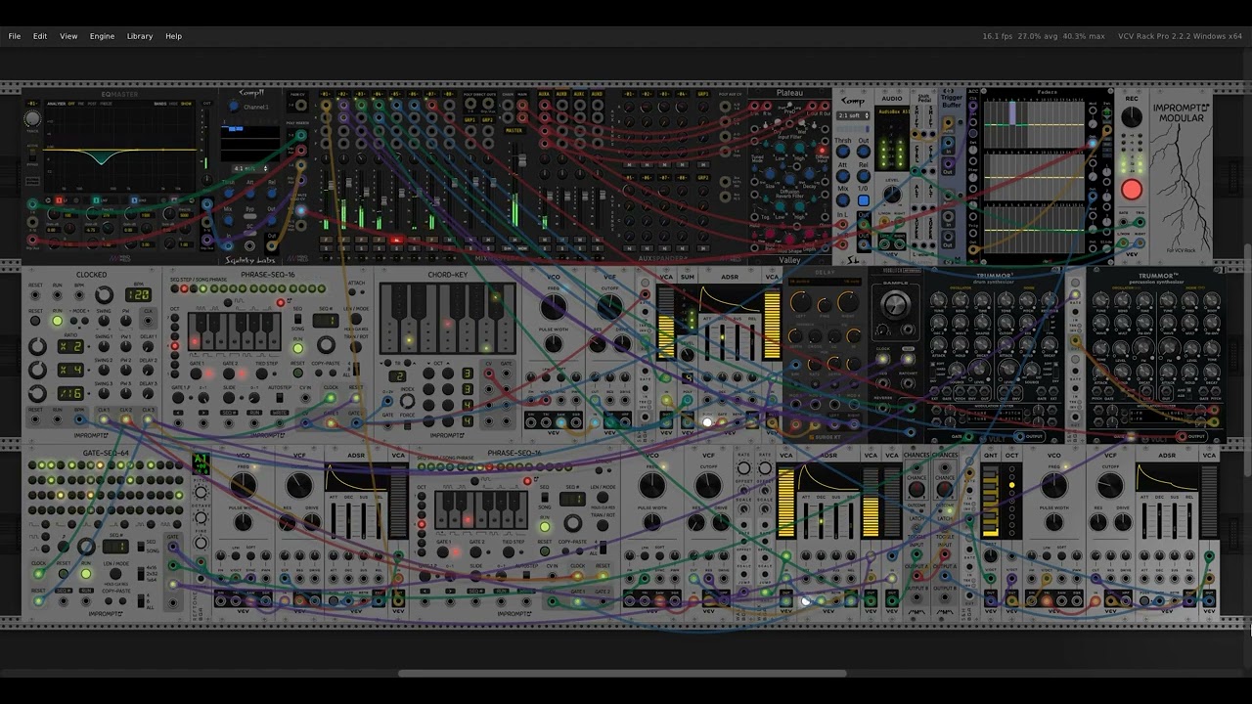
Task: Click the PULSE WIDTH knob on middle-row VCO
Action: (554, 343)
